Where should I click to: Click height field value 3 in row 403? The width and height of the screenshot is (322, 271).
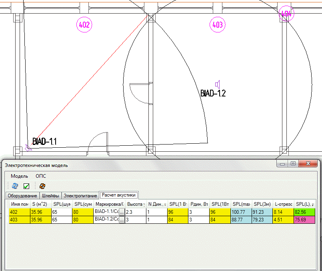coord(136,220)
